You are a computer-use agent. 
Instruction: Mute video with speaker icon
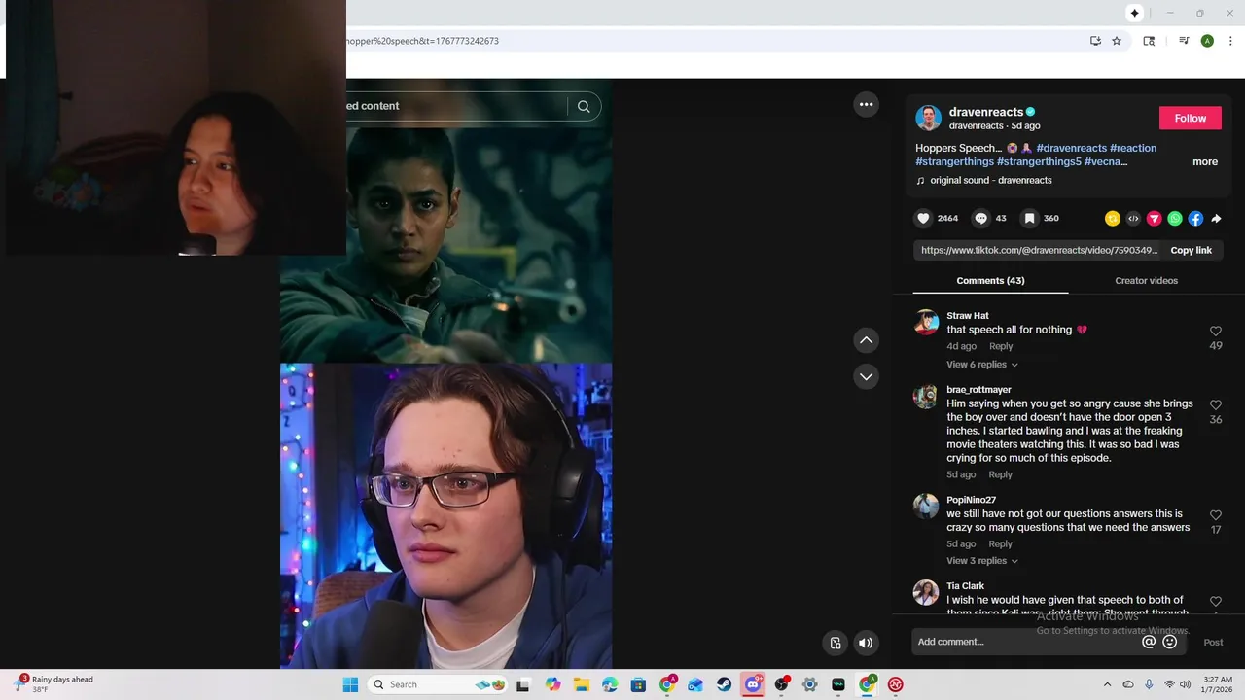pos(866,643)
